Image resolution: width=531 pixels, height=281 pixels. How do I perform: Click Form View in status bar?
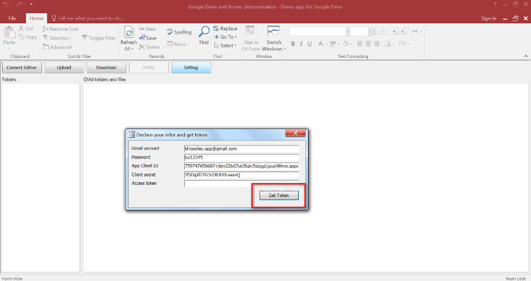tap(12, 279)
